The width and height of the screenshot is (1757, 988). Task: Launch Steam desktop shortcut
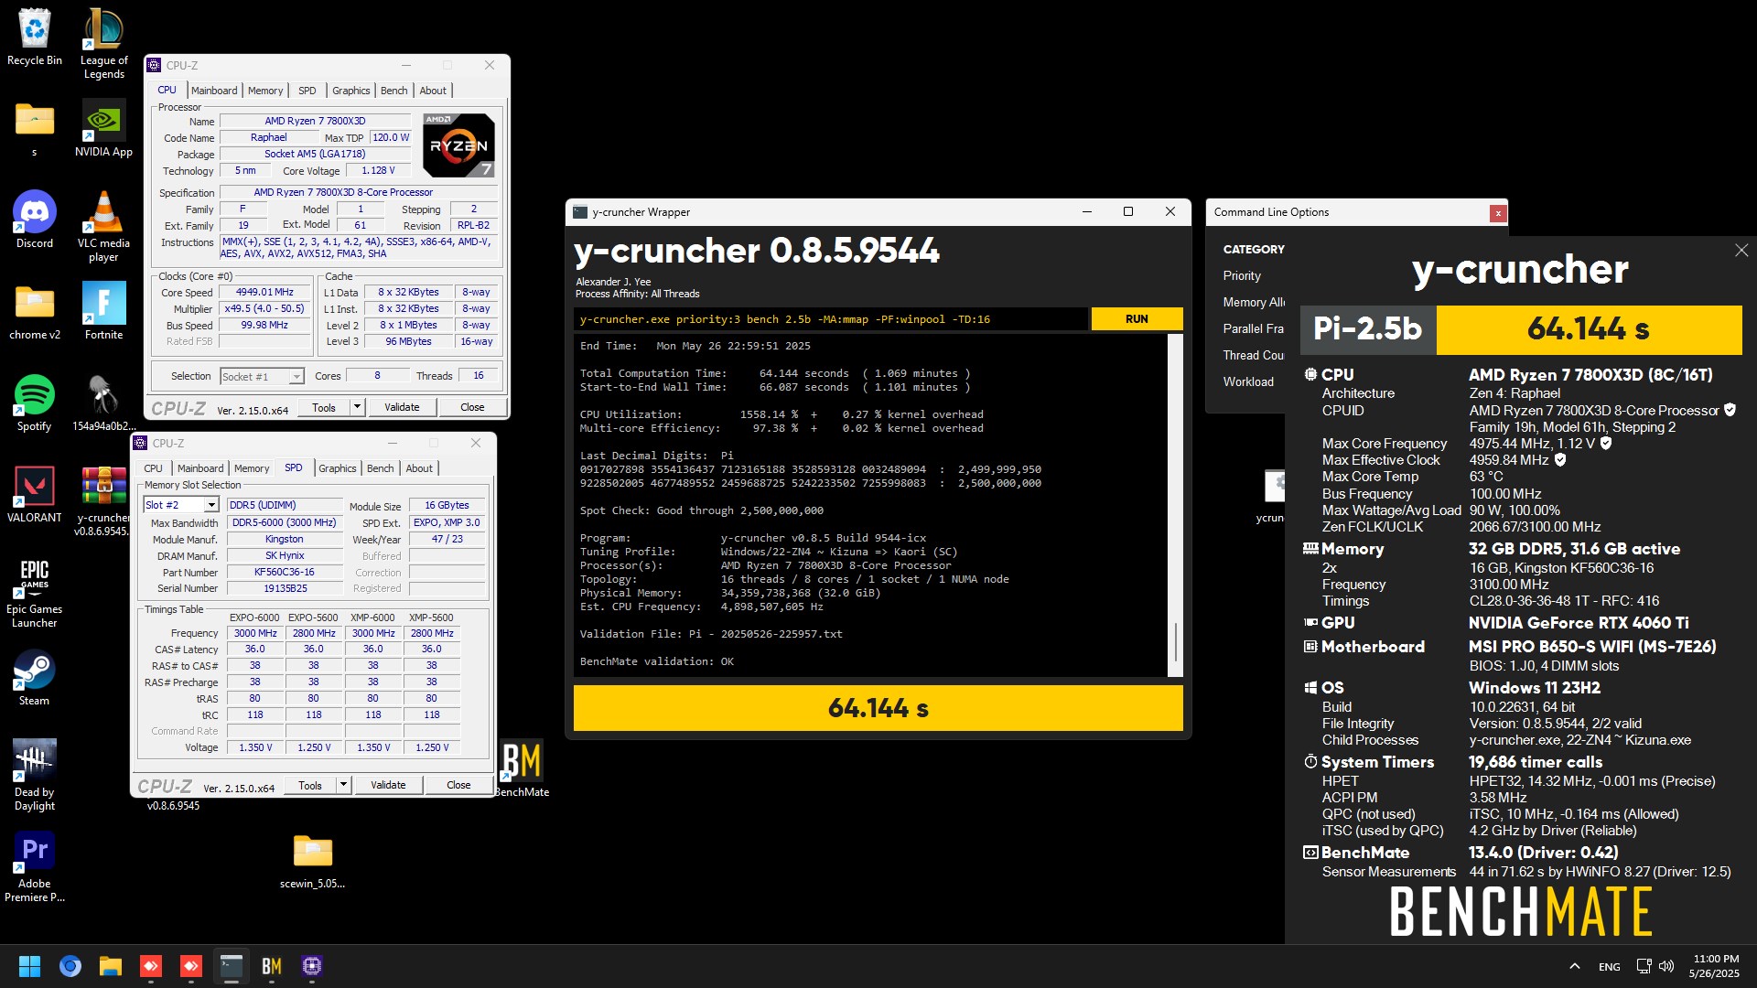coord(35,677)
